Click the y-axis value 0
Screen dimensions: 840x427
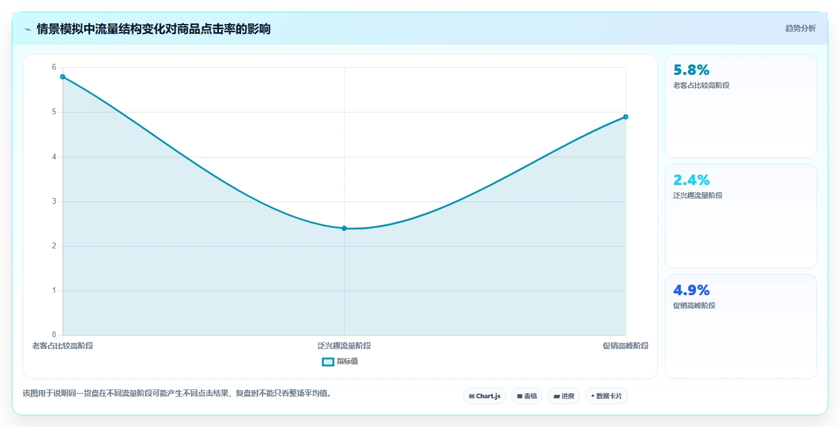point(54,335)
